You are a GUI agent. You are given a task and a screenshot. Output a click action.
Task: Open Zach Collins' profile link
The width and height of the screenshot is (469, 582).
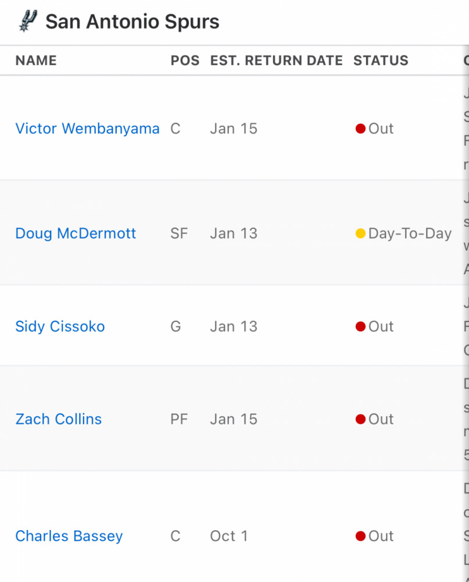point(59,420)
